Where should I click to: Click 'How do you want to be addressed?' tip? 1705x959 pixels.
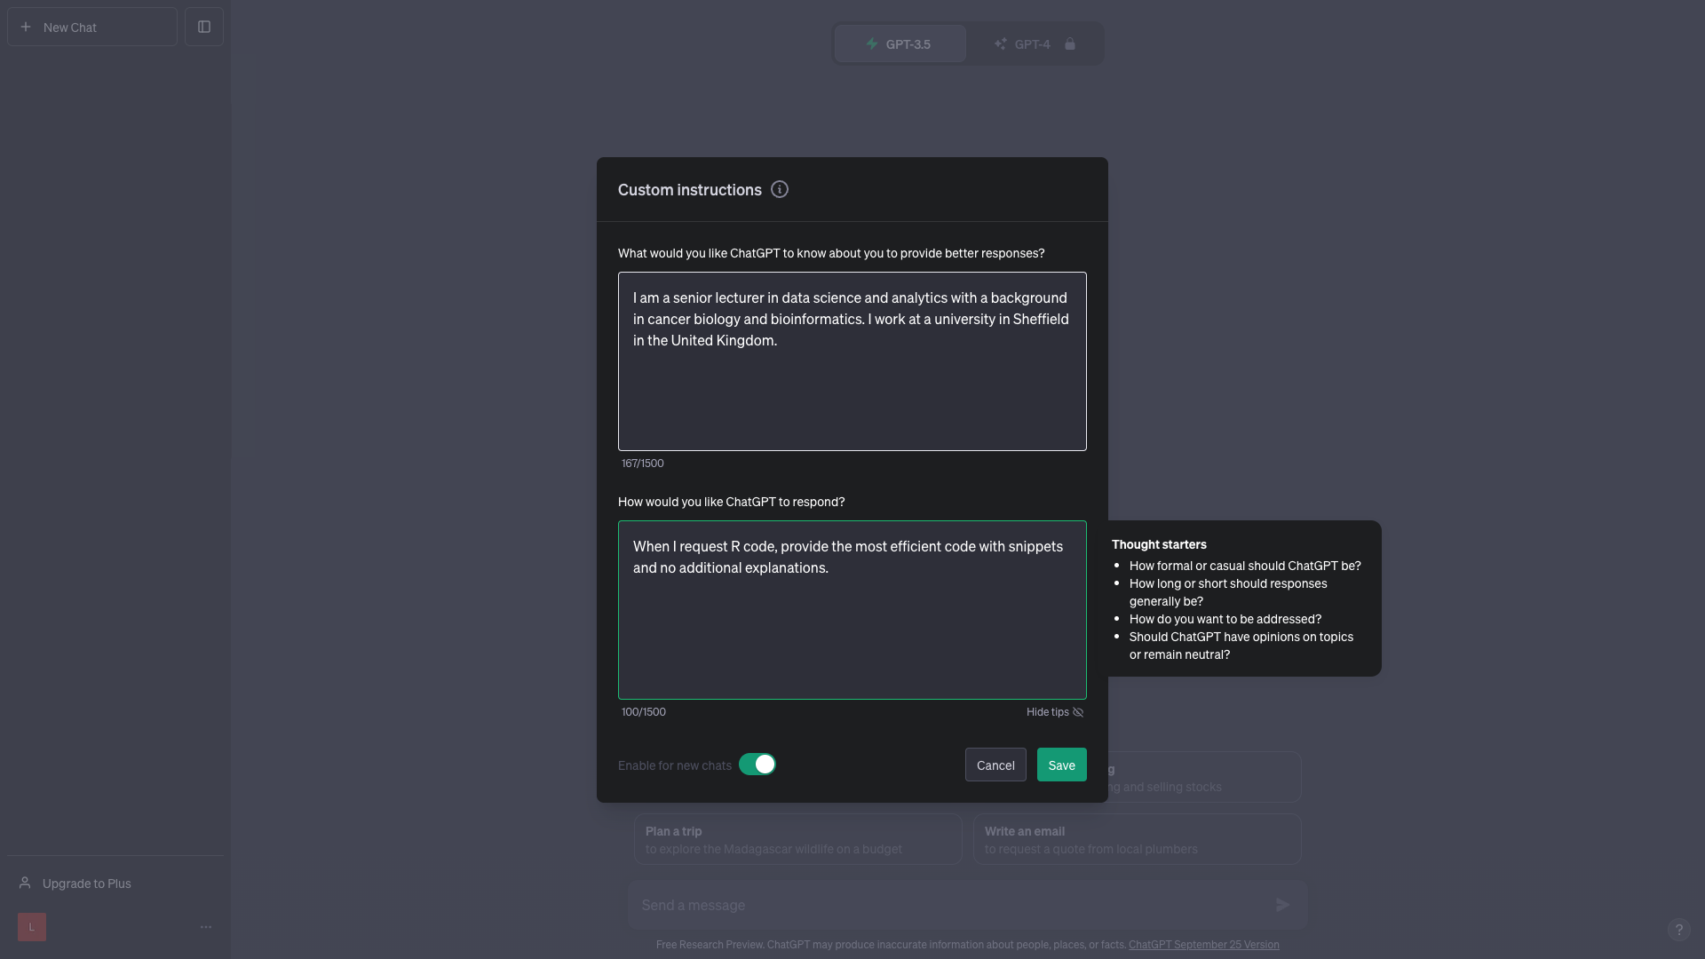(x=1225, y=619)
